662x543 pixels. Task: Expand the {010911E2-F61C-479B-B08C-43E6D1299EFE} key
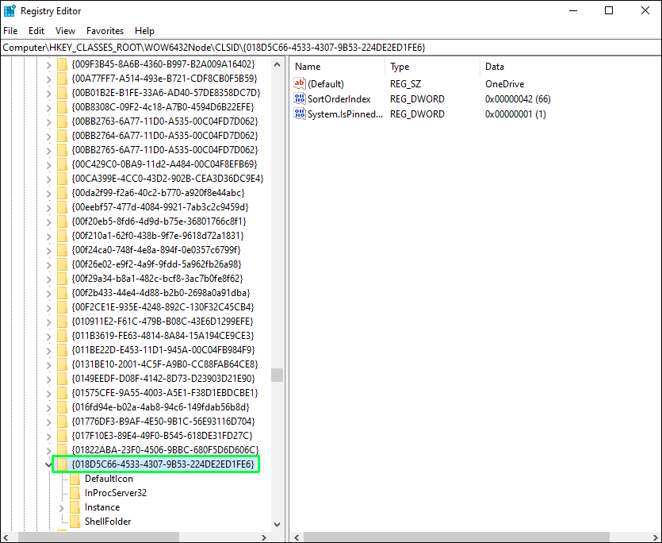coord(48,322)
